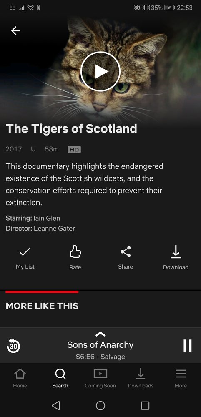Go to the Home tab
Viewport: 201px width, 417px height.
(x=20, y=378)
